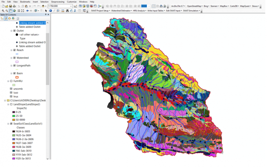This screenshot has height=167, width=267.
Task: Collapse the FullHRU layer node
Action: (8, 81)
